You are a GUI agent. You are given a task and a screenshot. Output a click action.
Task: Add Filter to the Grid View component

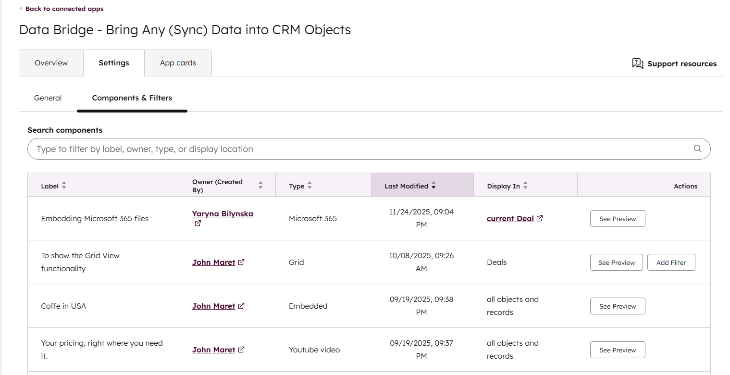click(x=671, y=262)
